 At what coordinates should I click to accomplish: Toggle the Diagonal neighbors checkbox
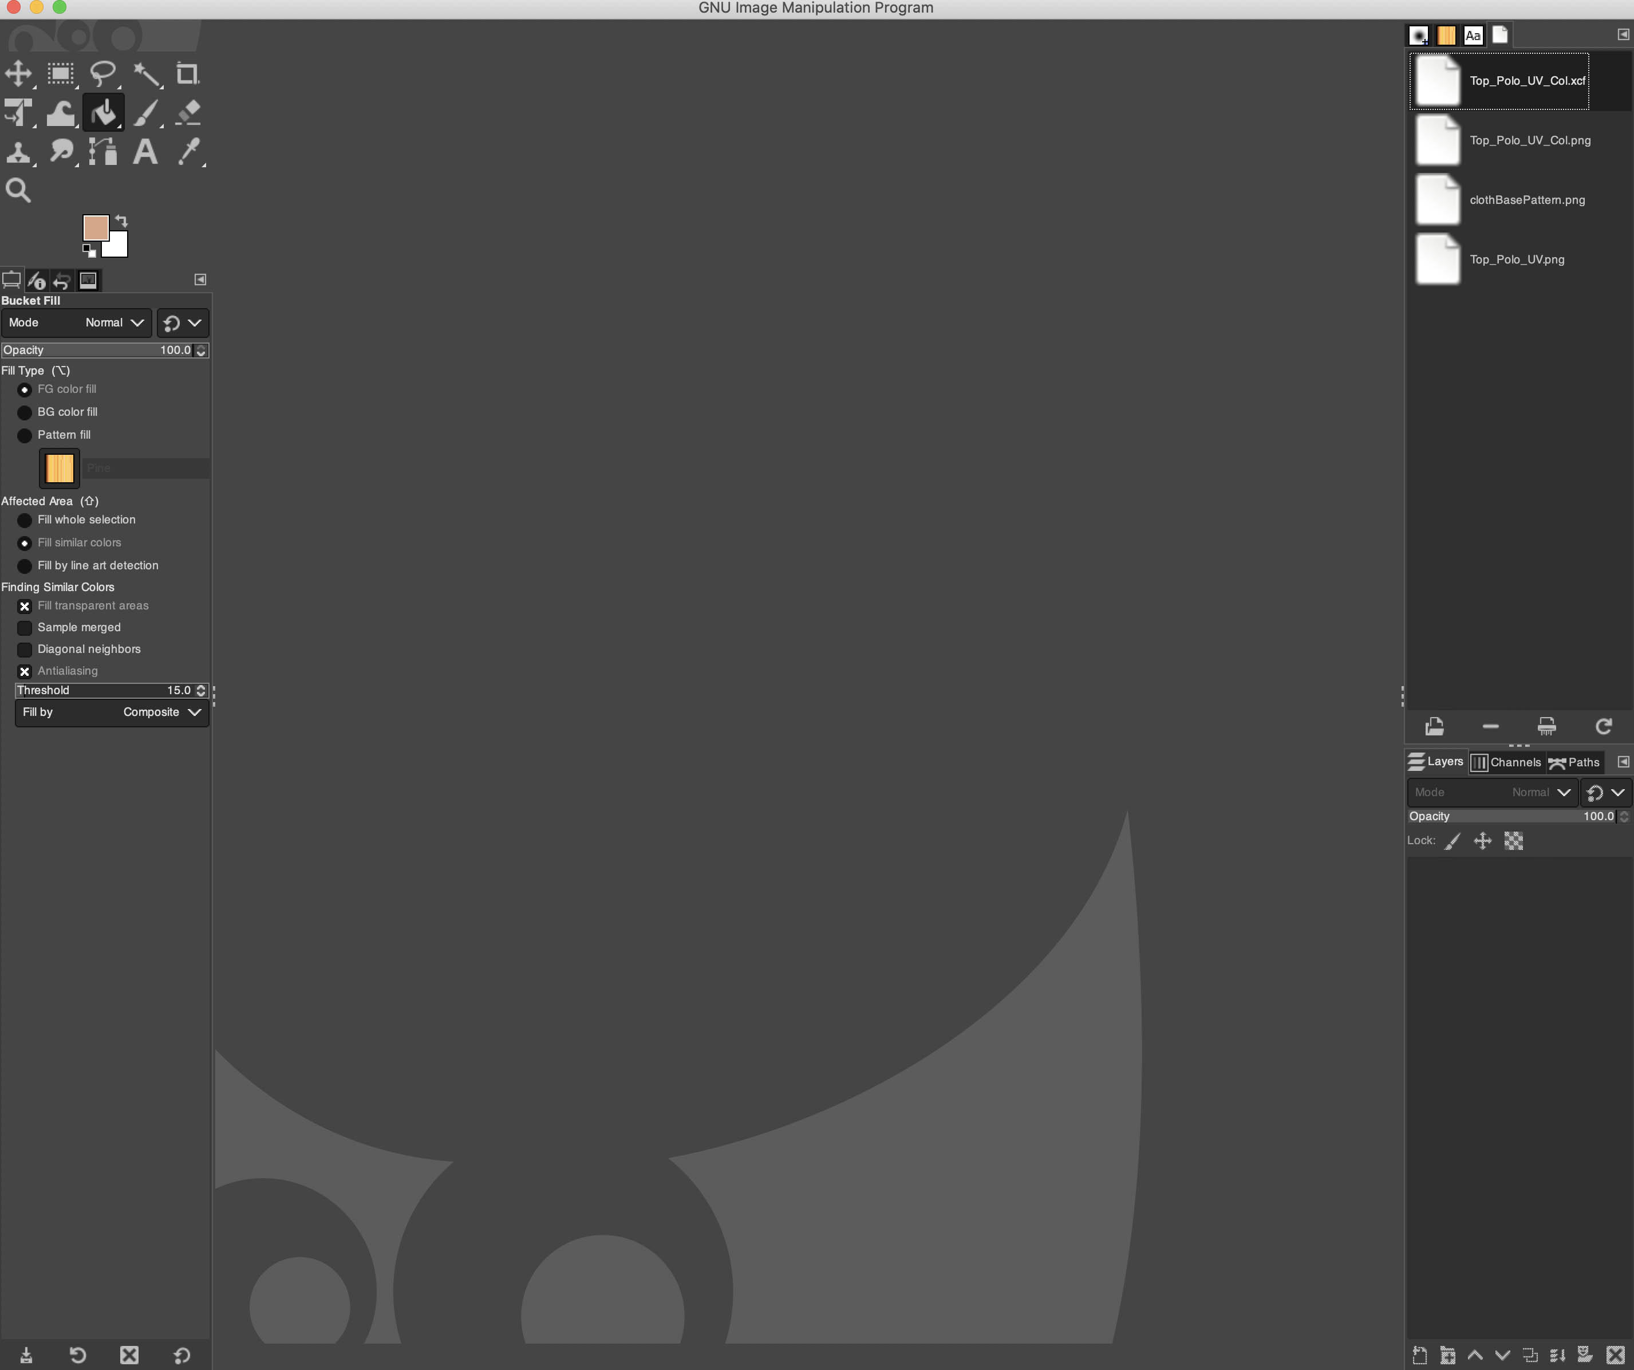(25, 650)
